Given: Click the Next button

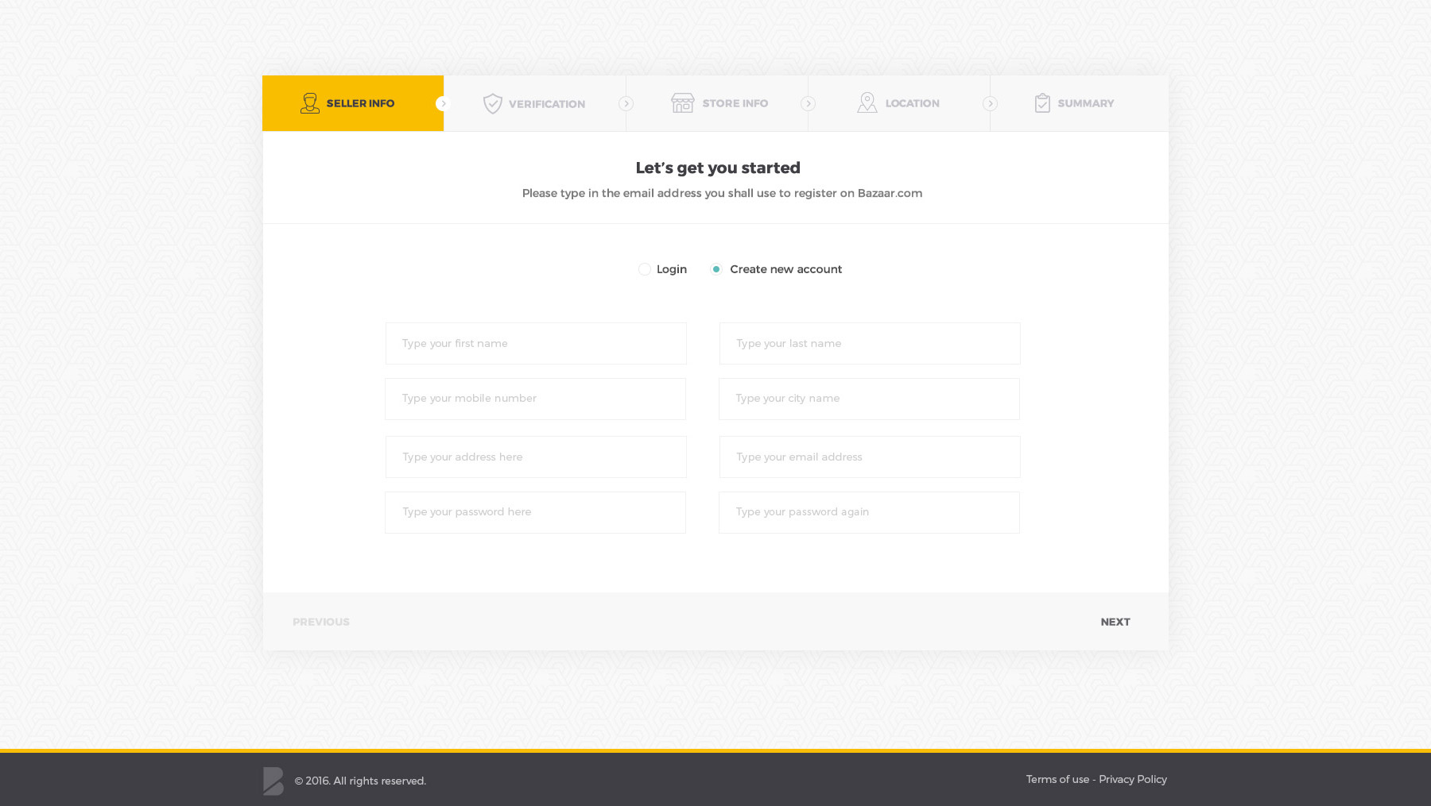Looking at the screenshot, I should [x=1115, y=622].
